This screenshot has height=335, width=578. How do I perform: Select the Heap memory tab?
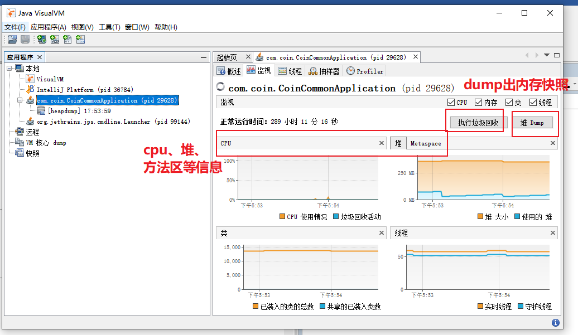(398, 143)
